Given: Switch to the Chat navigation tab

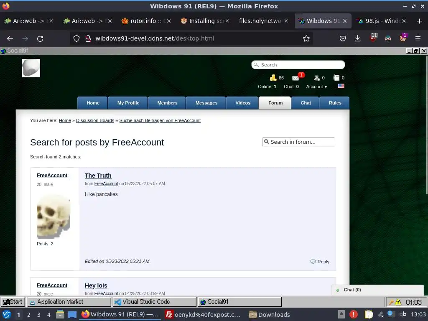Looking at the screenshot, I should (x=306, y=103).
